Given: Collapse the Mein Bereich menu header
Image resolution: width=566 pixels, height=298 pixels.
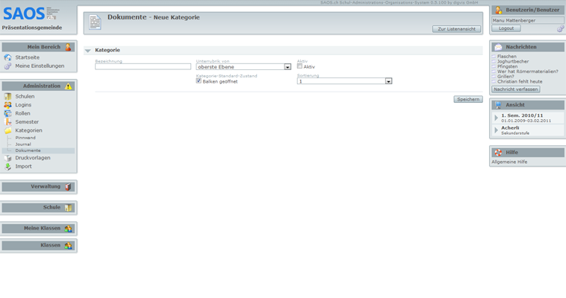Looking at the screenshot, I should pyautogui.click(x=39, y=47).
